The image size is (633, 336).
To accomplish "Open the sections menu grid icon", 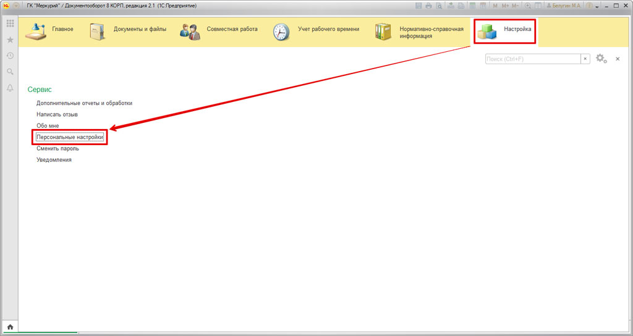I will pos(10,23).
